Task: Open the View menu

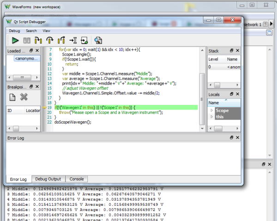Action: pos(46,31)
